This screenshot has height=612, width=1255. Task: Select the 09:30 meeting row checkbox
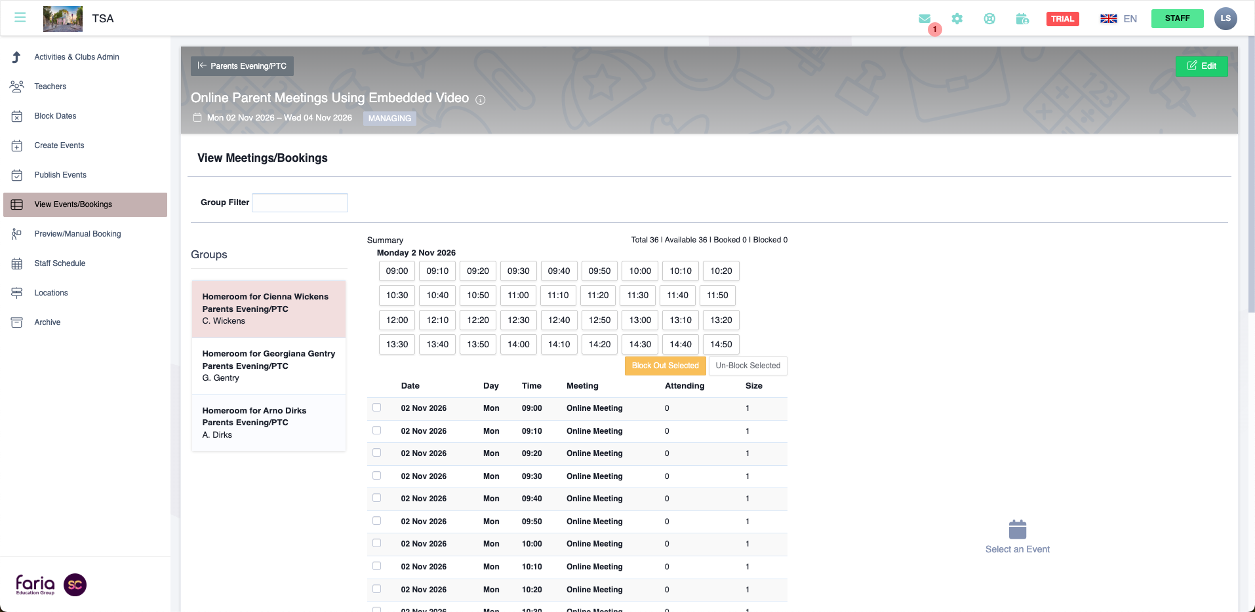pyautogui.click(x=377, y=476)
